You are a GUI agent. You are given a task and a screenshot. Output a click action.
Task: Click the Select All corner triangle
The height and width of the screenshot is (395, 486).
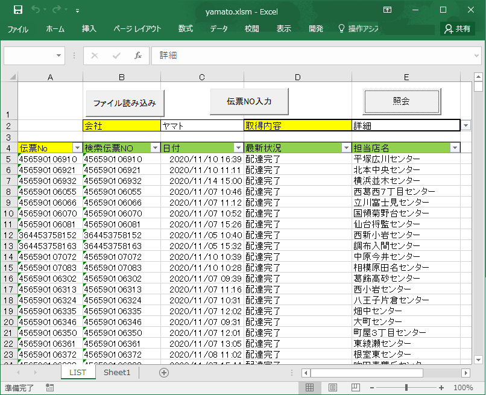(x=12, y=77)
